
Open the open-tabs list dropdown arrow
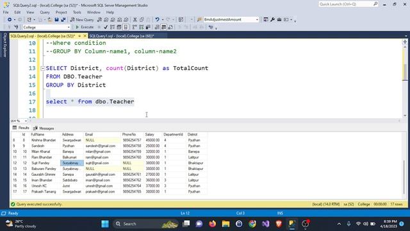click(x=406, y=36)
